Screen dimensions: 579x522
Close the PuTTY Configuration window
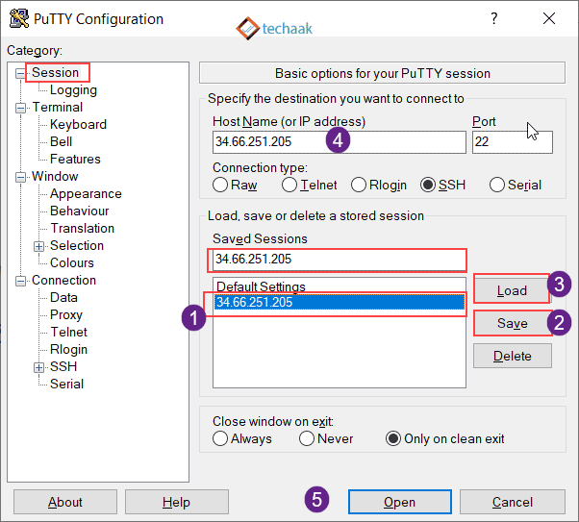click(549, 18)
